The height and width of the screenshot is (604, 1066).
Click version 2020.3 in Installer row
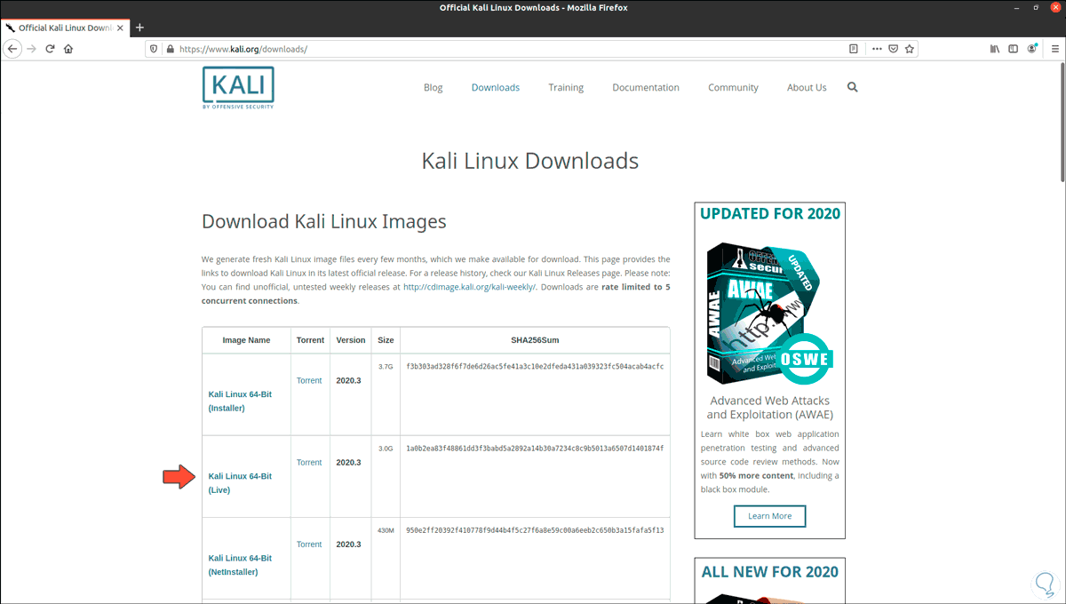[349, 380]
